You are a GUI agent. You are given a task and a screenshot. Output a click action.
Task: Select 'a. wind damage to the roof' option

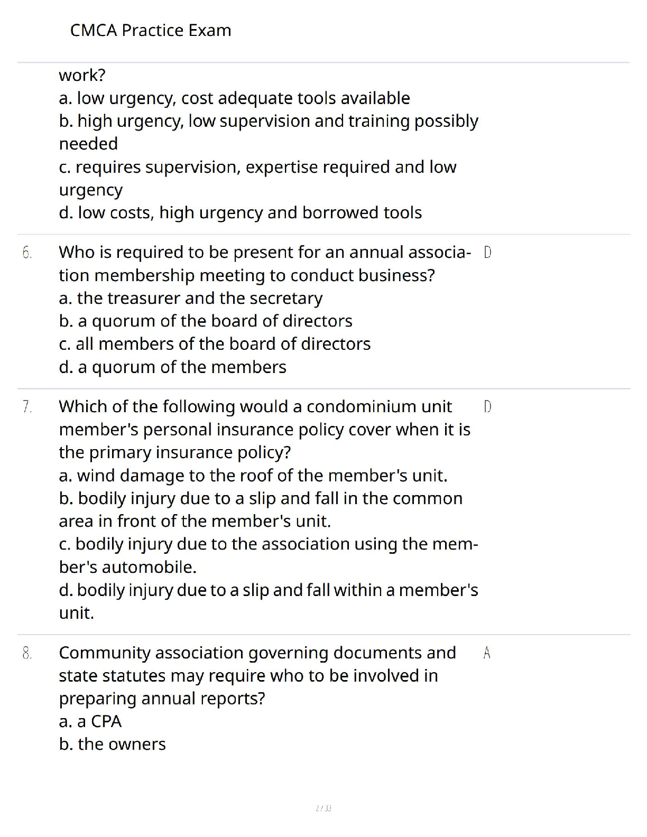click(253, 476)
